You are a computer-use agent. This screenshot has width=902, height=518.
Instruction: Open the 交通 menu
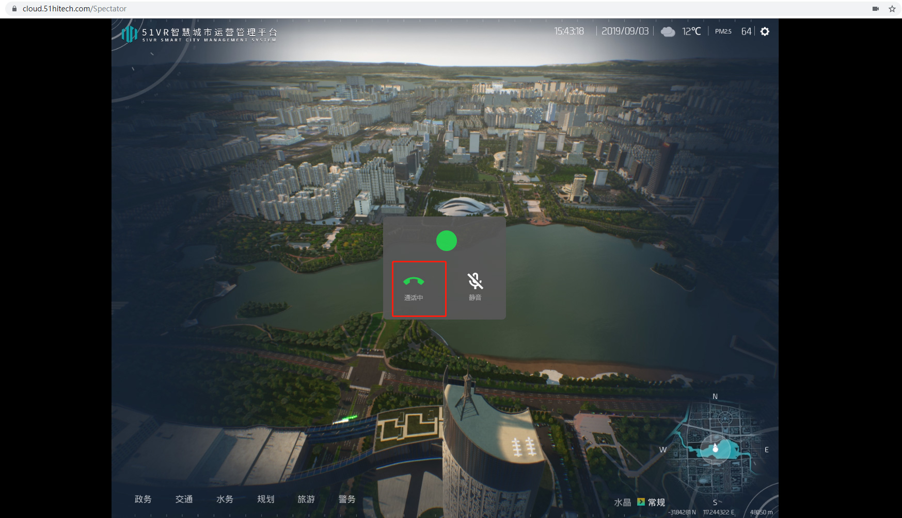(x=184, y=499)
